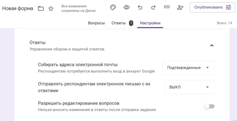237x121 pixels.
Task: Collapse the Ответы section with the chevron
Action: [x=212, y=45]
